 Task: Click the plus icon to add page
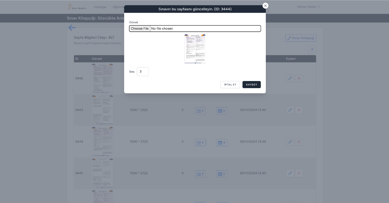(x=312, y=49)
